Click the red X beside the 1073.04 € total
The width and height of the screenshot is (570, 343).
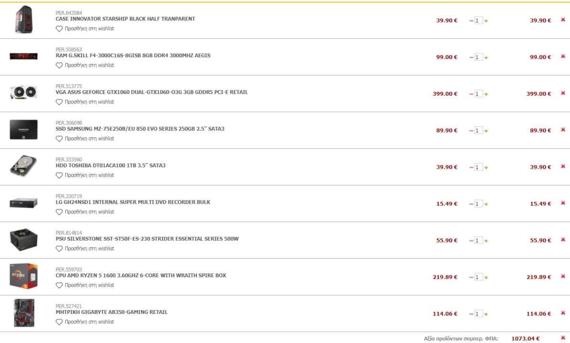(563, 338)
